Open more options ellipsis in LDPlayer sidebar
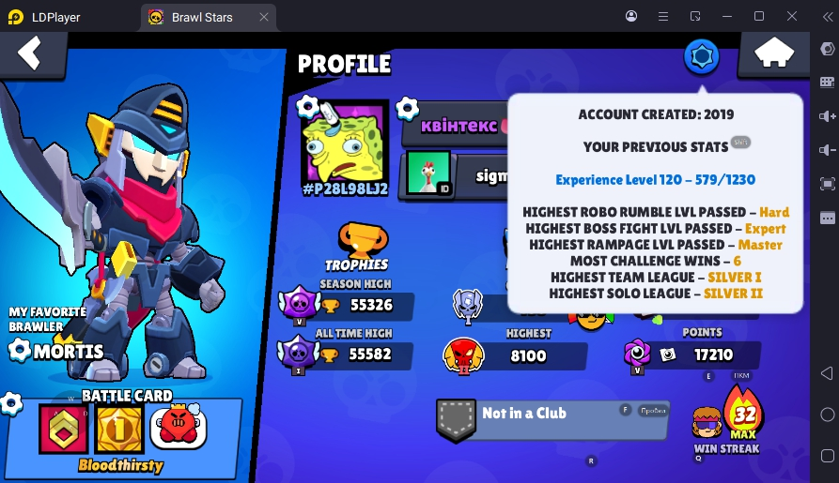 point(827,218)
